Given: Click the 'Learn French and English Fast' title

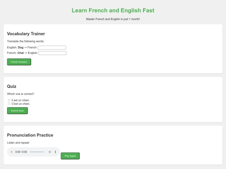Looking at the screenshot, I should [113, 10].
